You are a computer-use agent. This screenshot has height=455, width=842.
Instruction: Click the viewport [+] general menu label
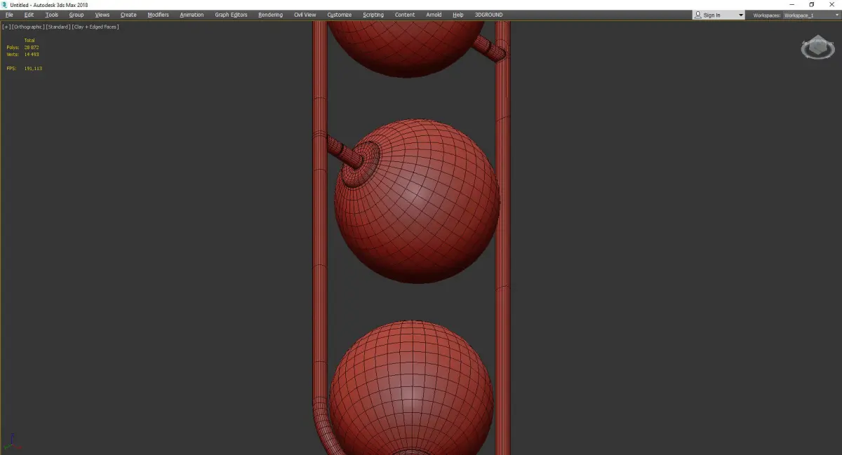(x=6, y=27)
